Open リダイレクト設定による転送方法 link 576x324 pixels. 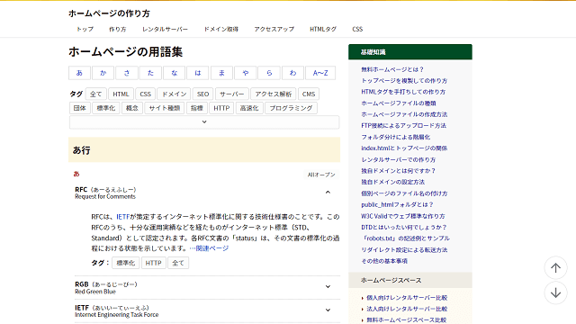(x=404, y=250)
